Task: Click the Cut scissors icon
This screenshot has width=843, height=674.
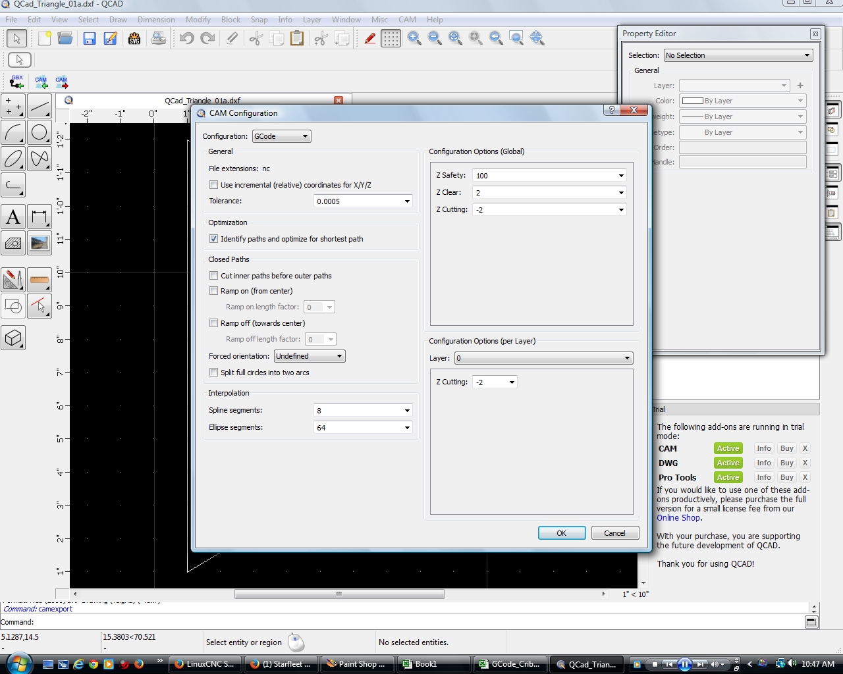Action: (256, 38)
